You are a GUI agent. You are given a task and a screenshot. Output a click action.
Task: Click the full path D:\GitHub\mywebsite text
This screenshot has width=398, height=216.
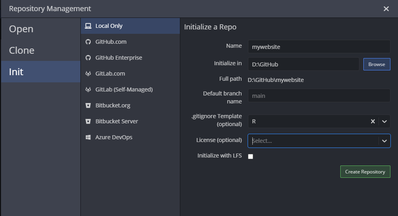276,80
